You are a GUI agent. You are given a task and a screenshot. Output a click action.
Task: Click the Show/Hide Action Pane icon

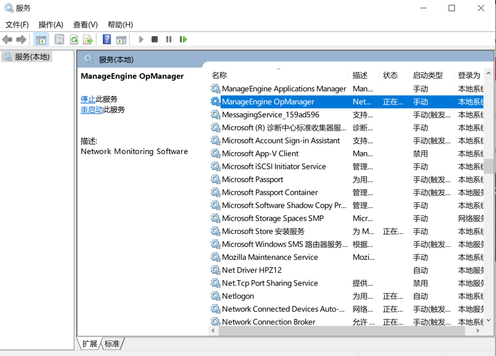pos(121,39)
